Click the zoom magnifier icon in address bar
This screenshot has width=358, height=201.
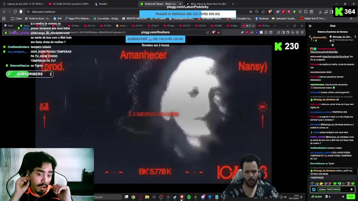(257, 12)
